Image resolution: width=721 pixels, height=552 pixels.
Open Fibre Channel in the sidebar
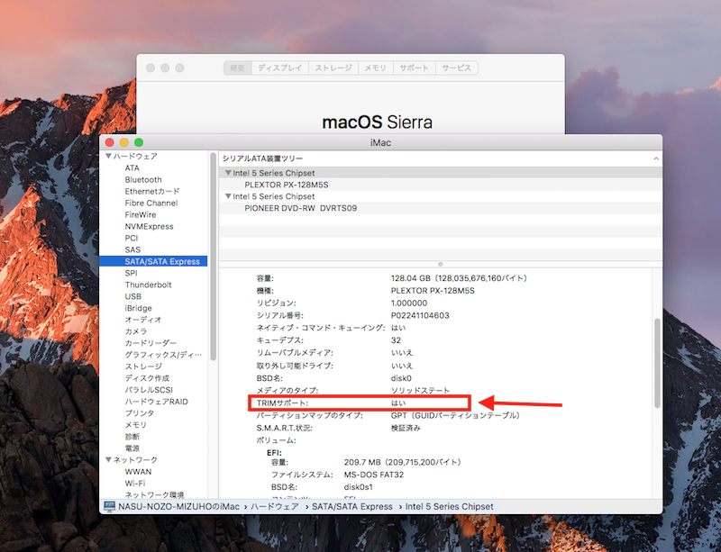pyautogui.click(x=151, y=204)
